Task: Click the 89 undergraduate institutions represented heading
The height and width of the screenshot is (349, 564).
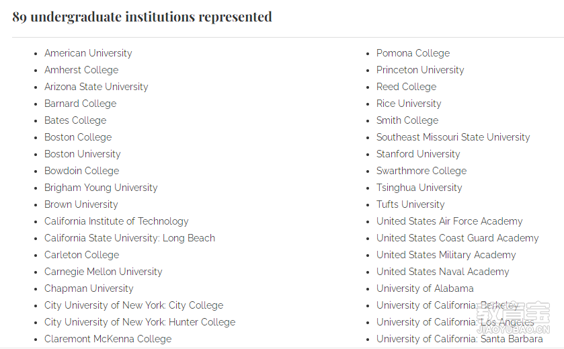Action: 142,17
